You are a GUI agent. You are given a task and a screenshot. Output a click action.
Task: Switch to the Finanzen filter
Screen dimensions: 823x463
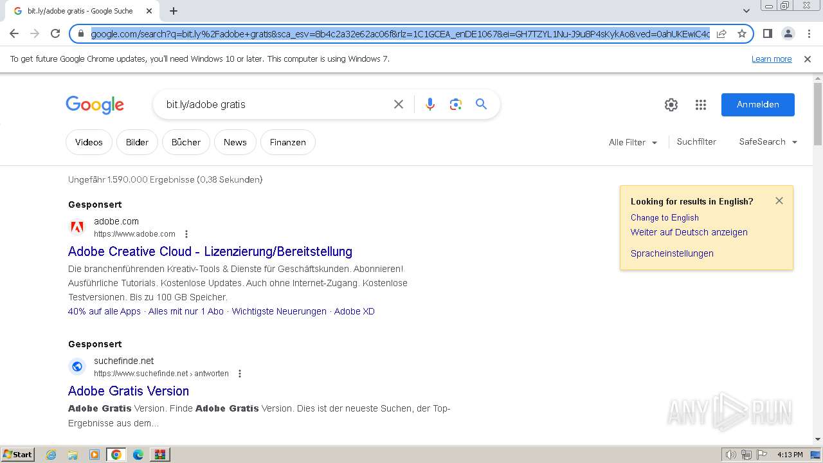288,142
